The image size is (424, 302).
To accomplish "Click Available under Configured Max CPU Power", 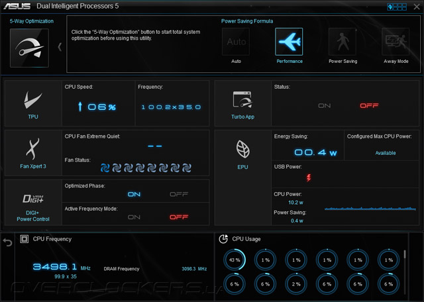I will point(386,153).
